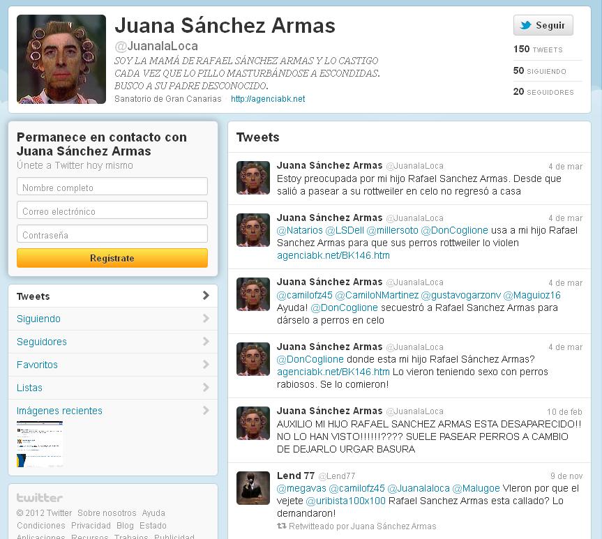The image size is (602, 539).
Task: Click the Twitter bird icon in Seguir button
Action: tap(525, 25)
